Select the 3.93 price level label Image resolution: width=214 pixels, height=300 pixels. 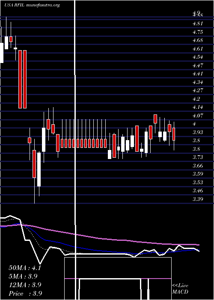(x=198, y=132)
